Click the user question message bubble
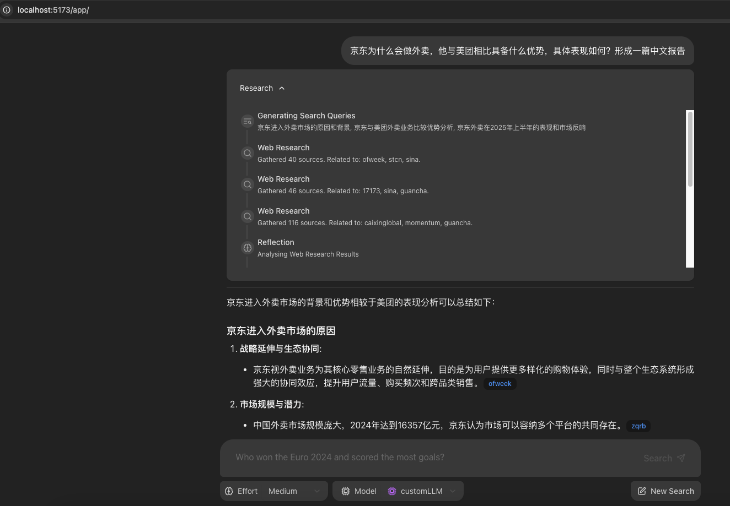This screenshot has height=506, width=730. point(518,51)
